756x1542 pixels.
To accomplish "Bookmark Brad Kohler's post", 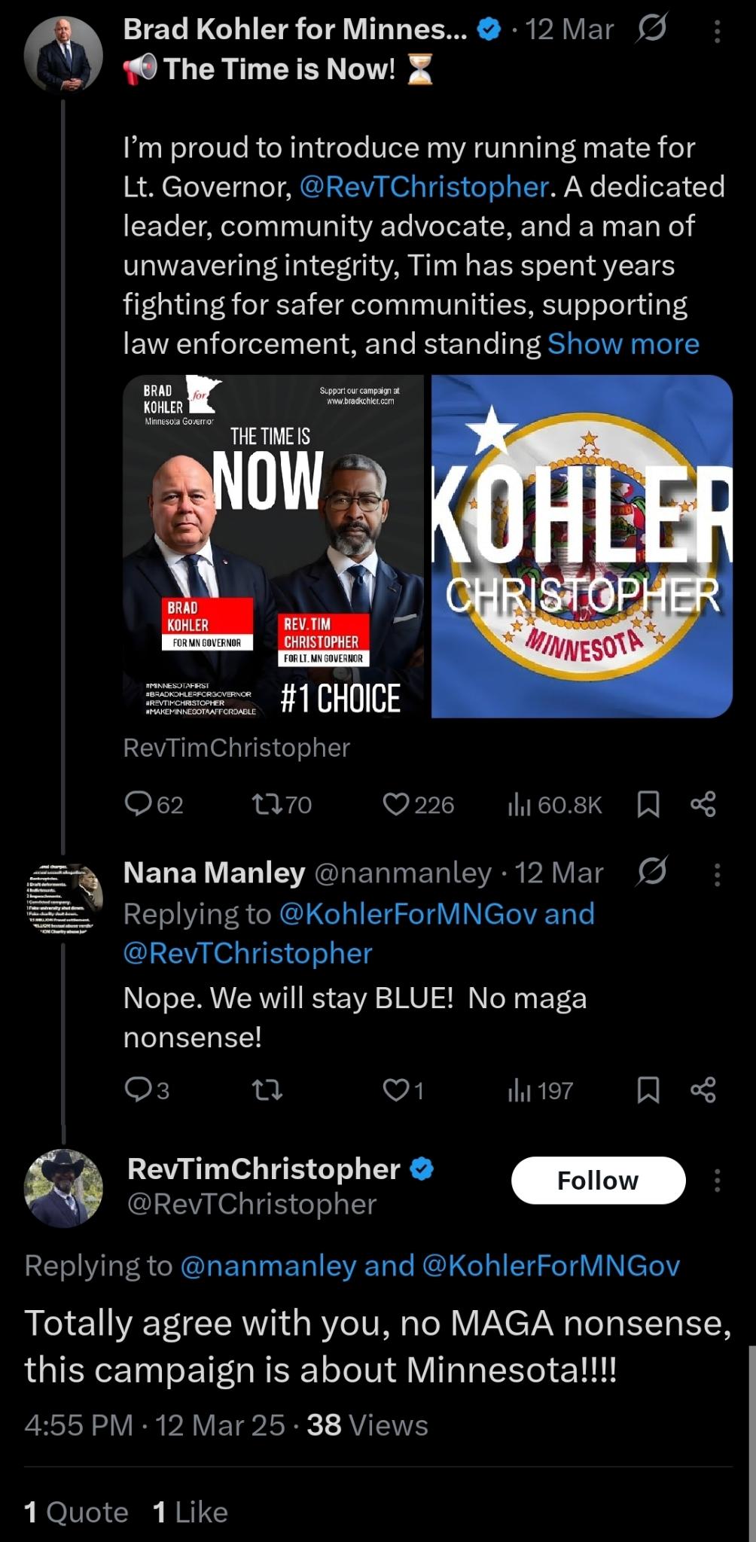I will tap(648, 804).
